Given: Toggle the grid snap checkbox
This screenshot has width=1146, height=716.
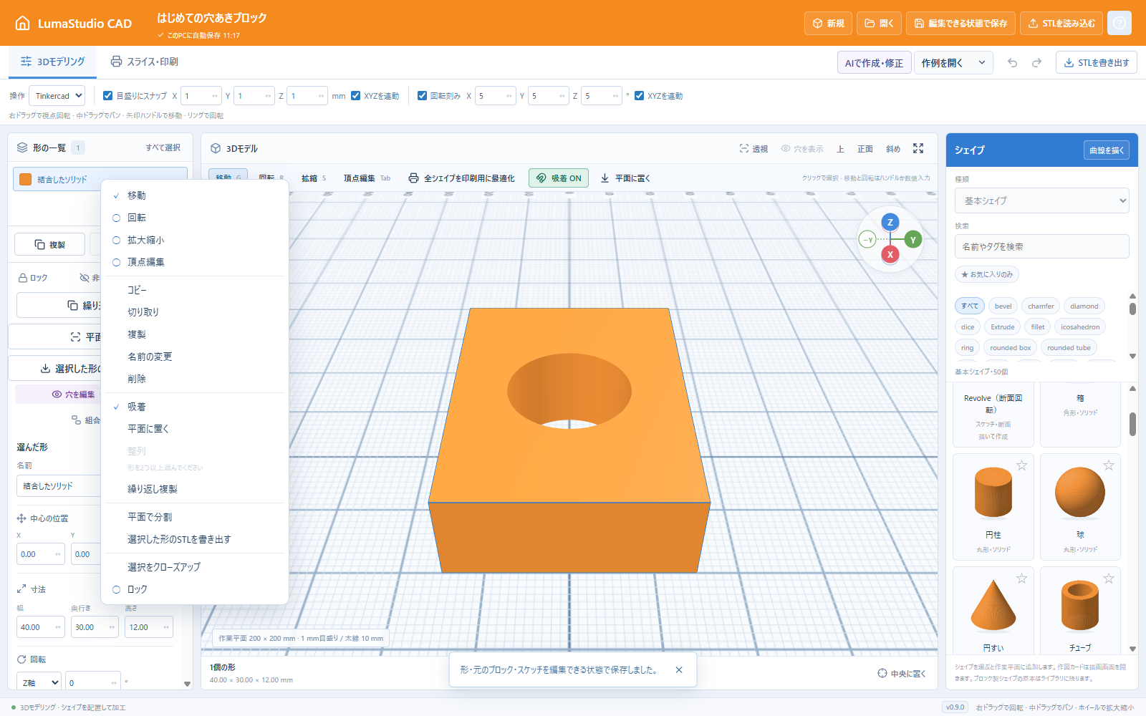Looking at the screenshot, I should 108,95.
